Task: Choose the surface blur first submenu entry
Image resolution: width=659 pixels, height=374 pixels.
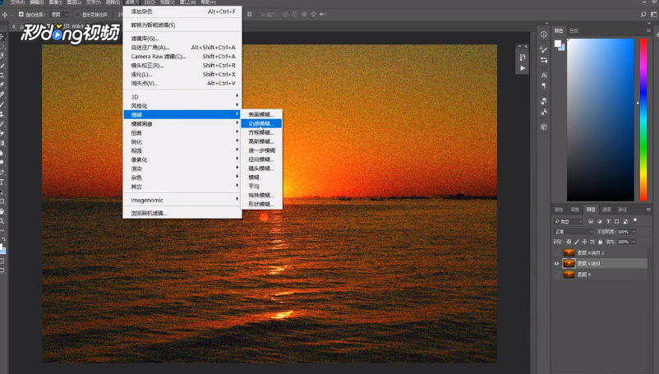Action: (x=261, y=114)
